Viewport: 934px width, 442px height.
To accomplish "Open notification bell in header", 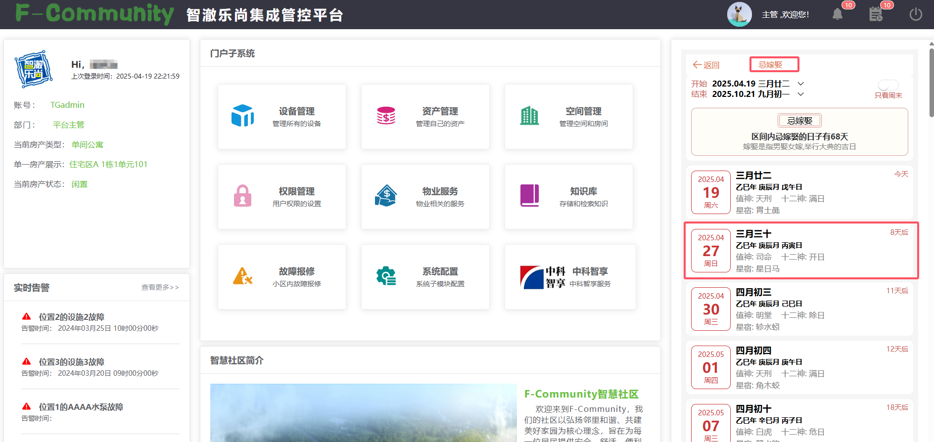I will pyautogui.click(x=837, y=14).
